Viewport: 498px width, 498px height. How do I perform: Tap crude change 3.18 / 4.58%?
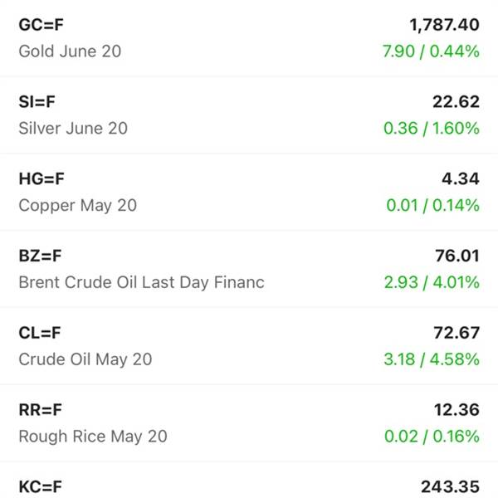(x=432, y=359)
